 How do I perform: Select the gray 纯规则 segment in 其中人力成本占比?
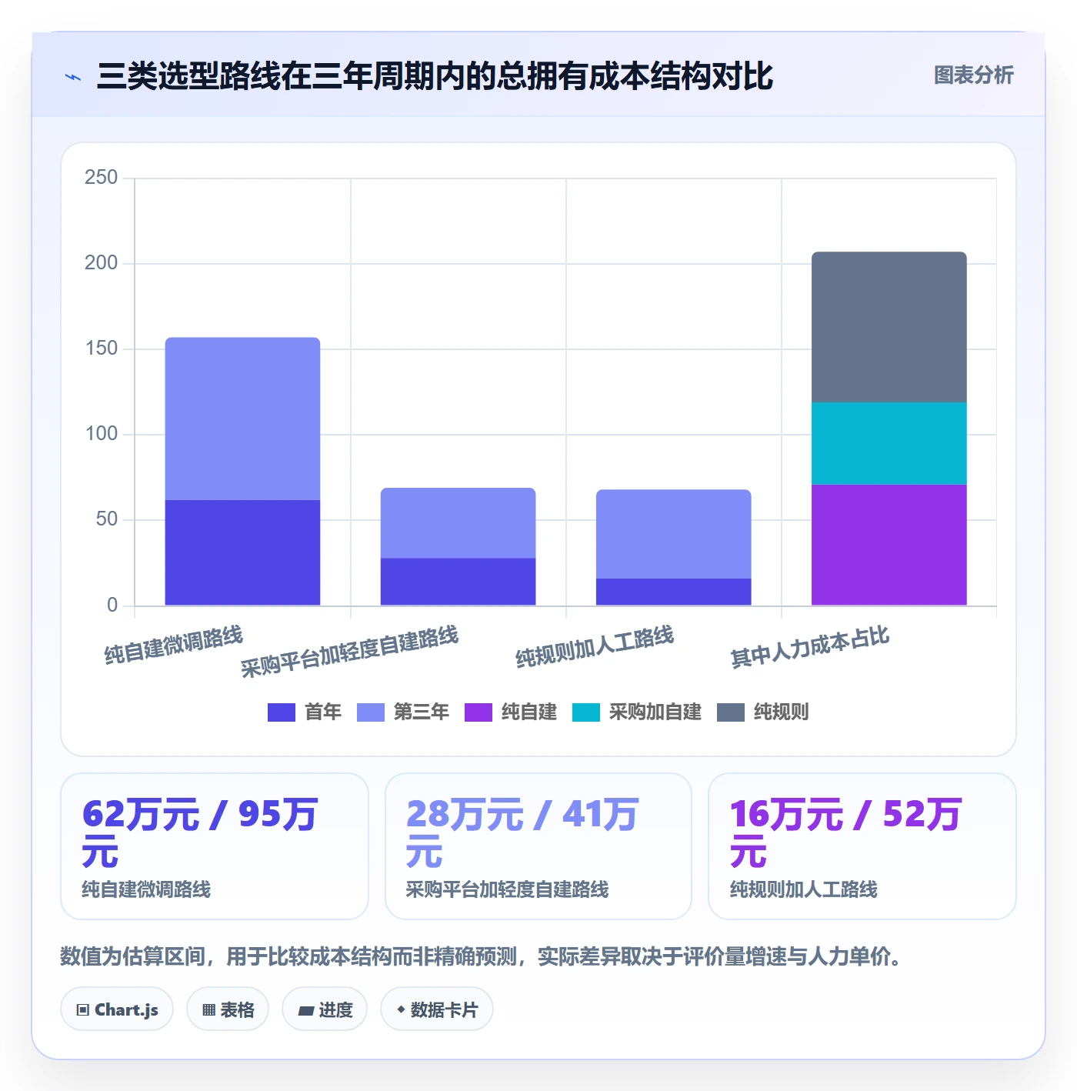point(889,327)
